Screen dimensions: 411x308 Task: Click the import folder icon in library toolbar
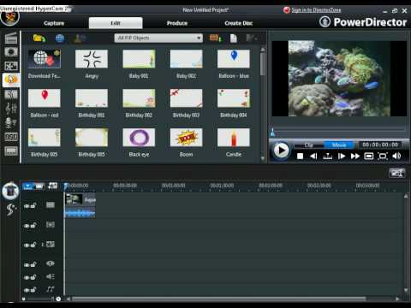click(39, 38)
